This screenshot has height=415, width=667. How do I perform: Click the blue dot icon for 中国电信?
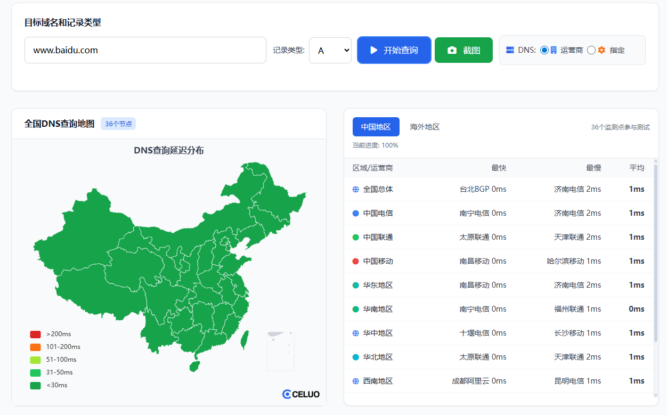click(356, 213)
